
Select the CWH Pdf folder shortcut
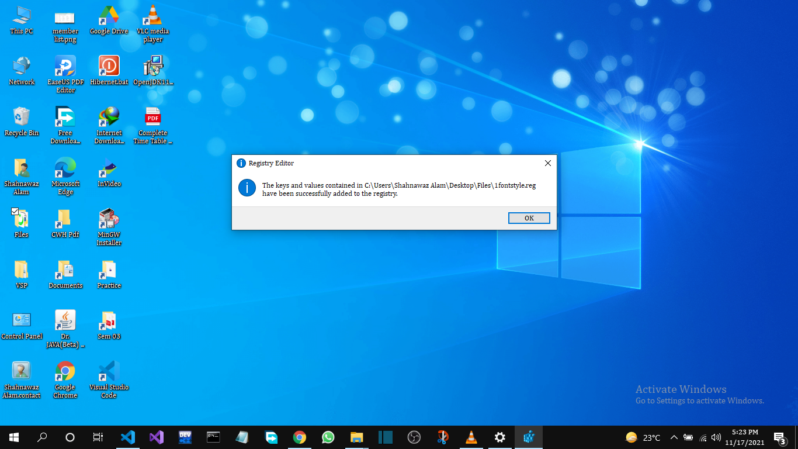click(x=65, y=224)
